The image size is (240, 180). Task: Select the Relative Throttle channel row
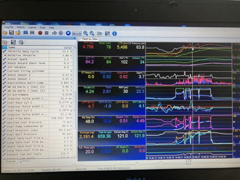tap(37, 55)
